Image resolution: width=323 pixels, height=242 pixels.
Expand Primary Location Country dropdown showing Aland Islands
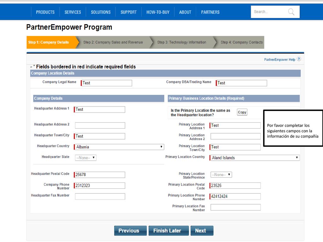click(x=255, y=158)
